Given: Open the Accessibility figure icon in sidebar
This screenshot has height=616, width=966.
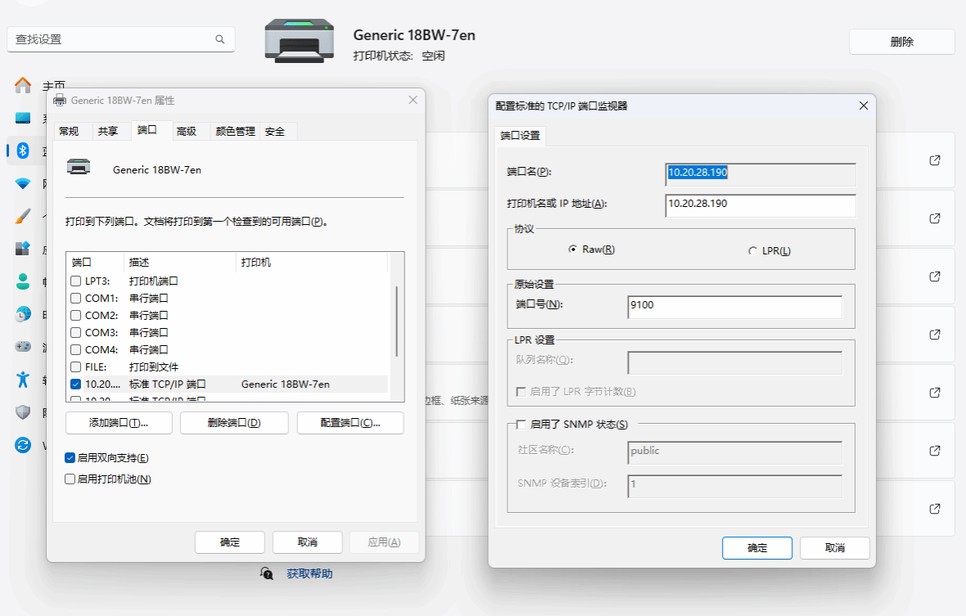Looking at the screenshot, I should pyautogui.click(x=23, y=379).
